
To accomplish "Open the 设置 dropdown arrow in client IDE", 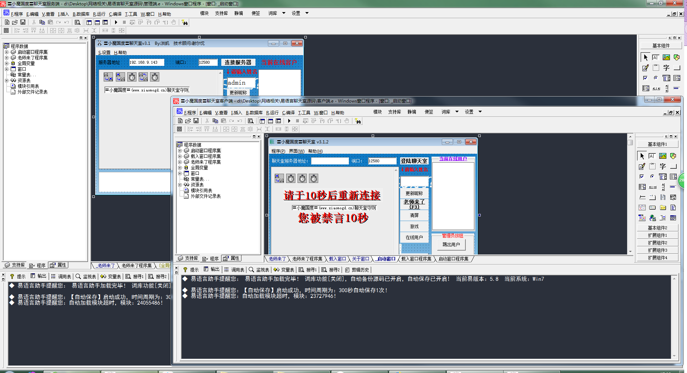I will pyautogui.click(x=480, y=112).
